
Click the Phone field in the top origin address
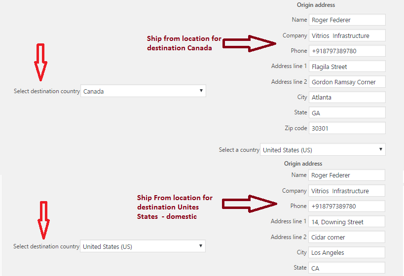coord(347,51)
